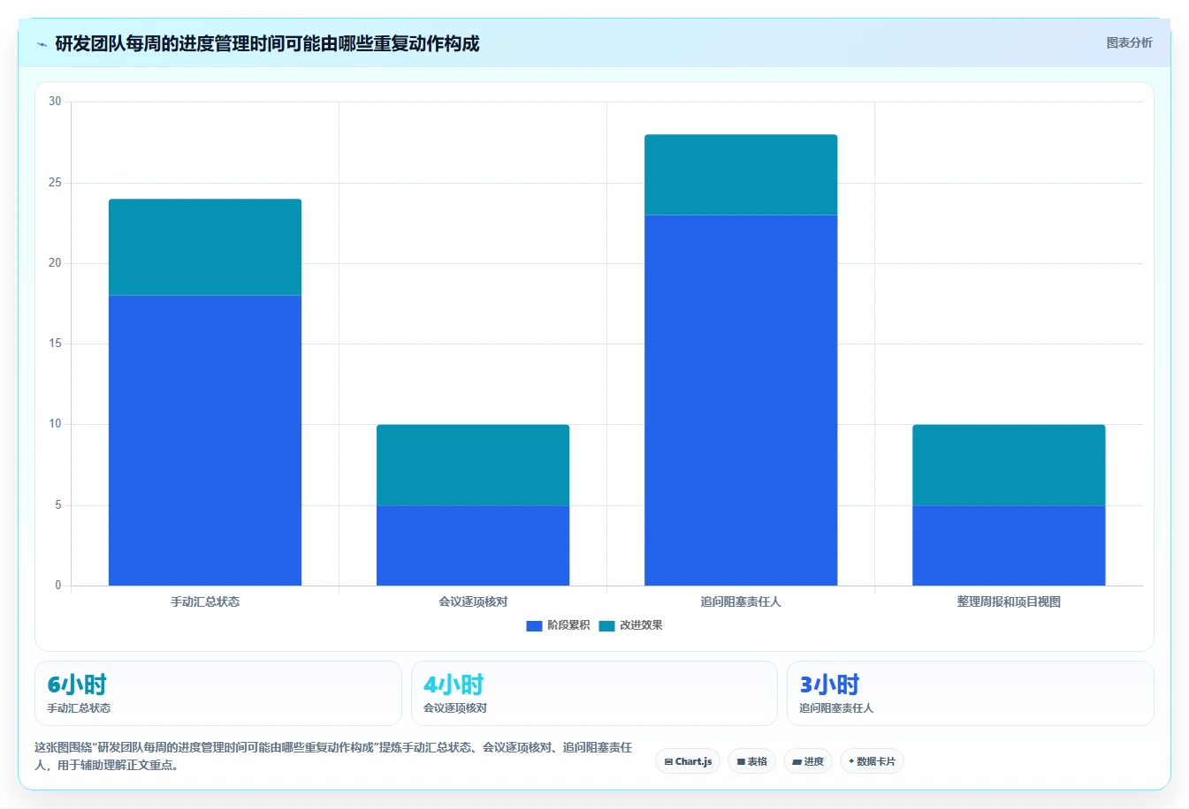Click the 图表分析 label in the header
Image resolution: width=1189 pixels, height=809 pixels.
(x=1129, y=42)
